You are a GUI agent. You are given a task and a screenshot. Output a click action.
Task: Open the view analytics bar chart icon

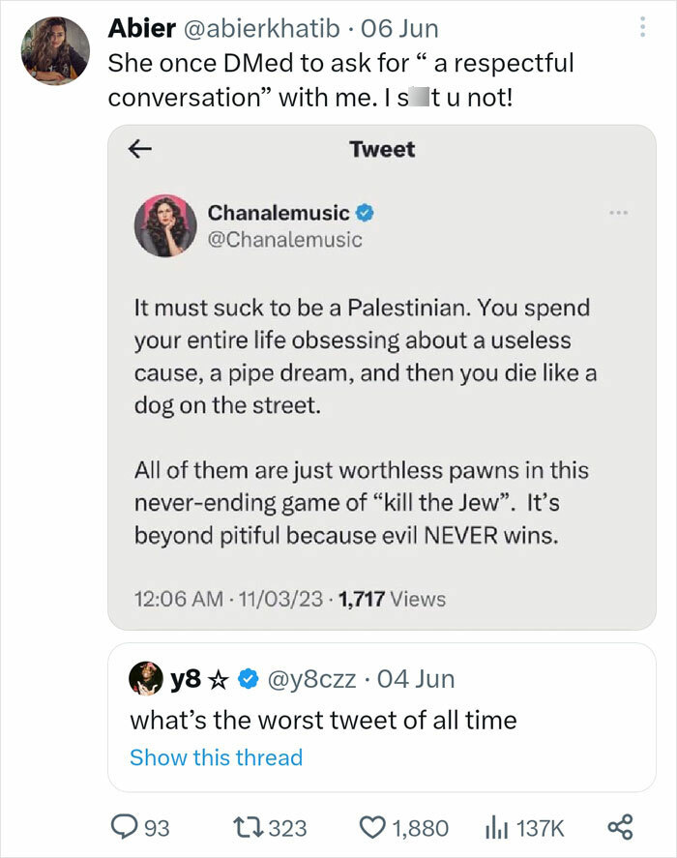tap(498, 827)
